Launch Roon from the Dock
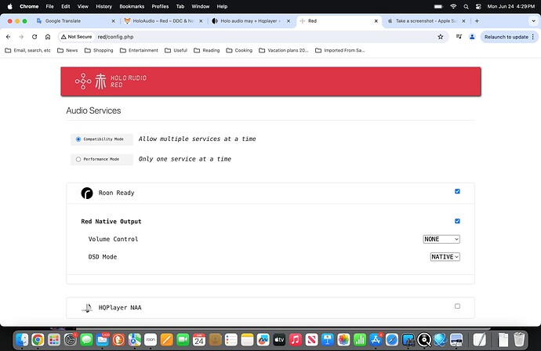Viewport: 541px width, 351px height. pos(151,339)
